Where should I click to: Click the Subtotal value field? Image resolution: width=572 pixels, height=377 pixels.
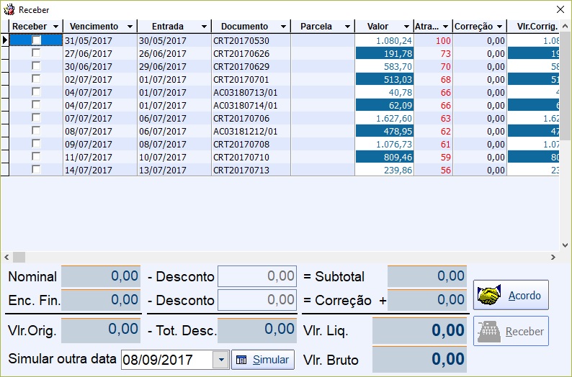(427, 276)
